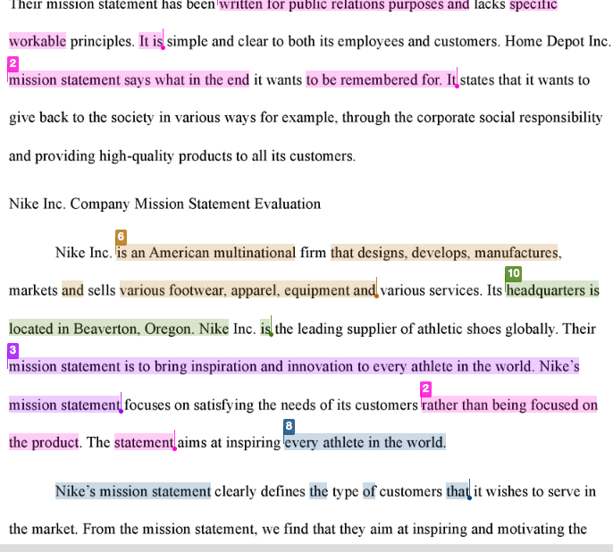613x552 pixels.
Task: Select green highlighted text "headquarters is"
Action: coord(552,290)
